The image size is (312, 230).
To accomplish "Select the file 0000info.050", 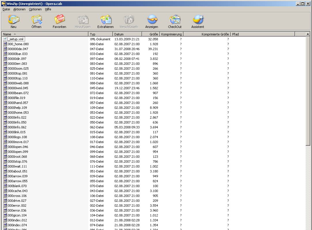I will point(17,122).
